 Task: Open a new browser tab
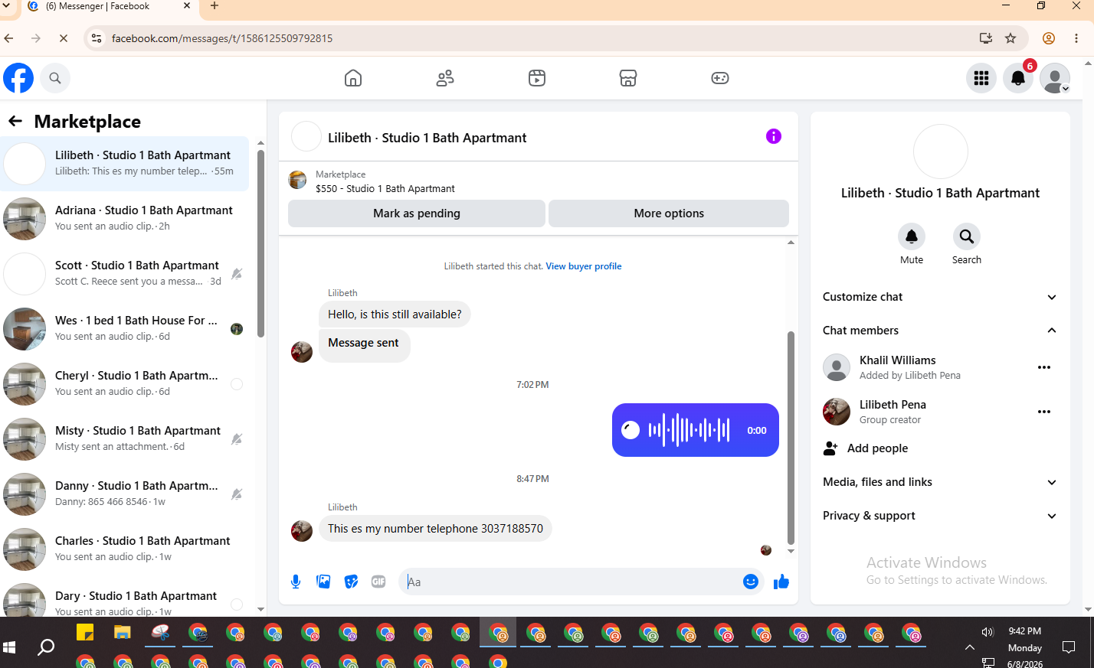(215, 6)
